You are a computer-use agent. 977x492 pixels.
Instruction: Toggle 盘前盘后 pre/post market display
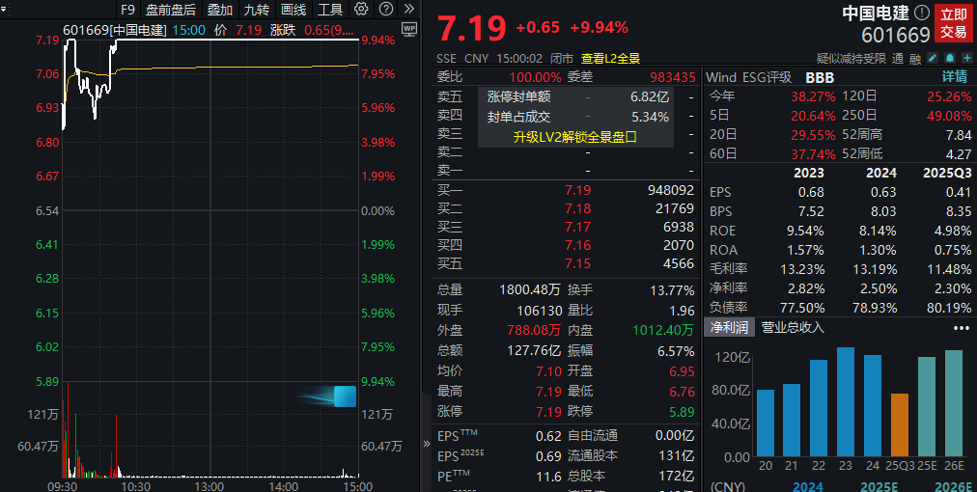170,10
